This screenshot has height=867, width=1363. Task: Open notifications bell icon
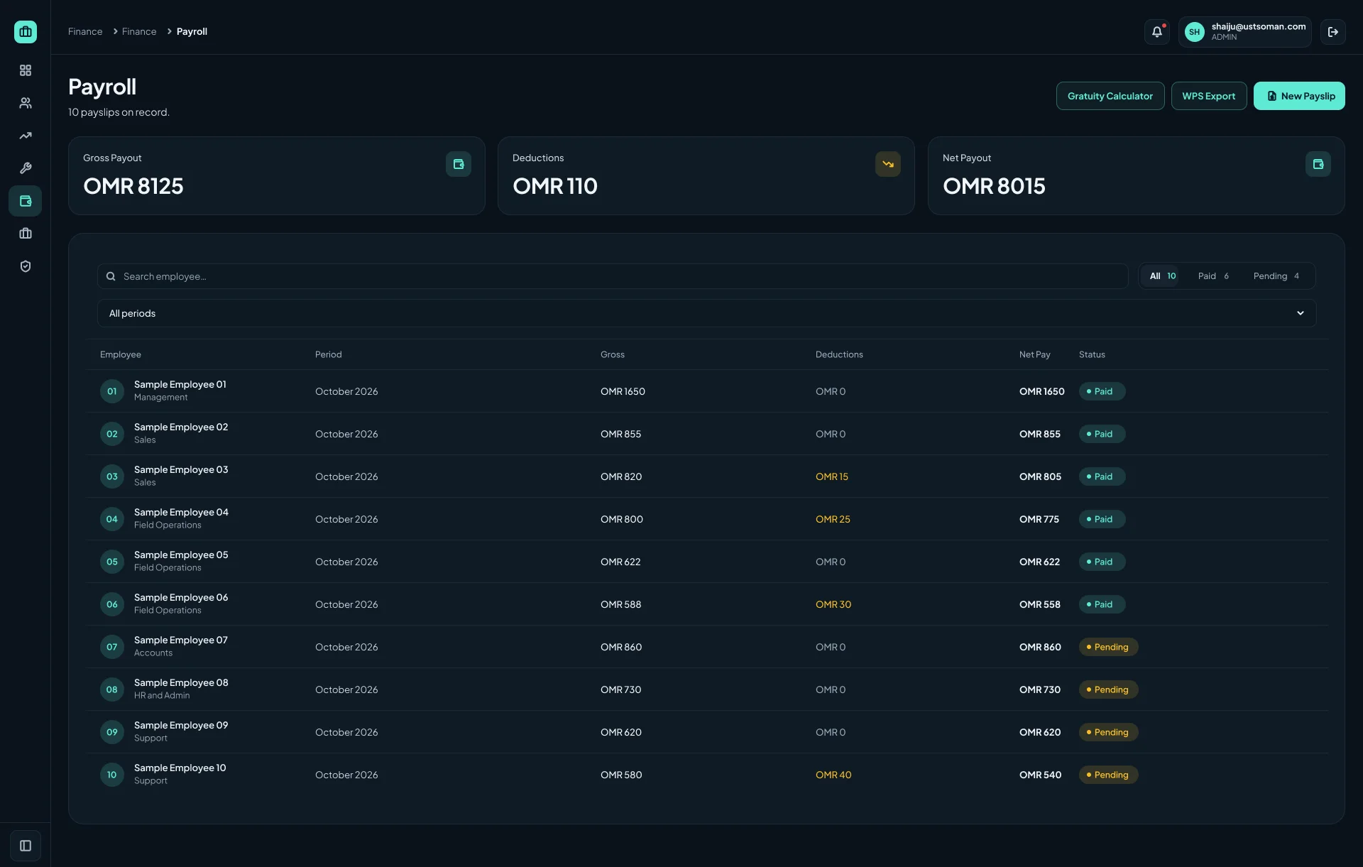pyautogui.click(x=1157, y=31)
